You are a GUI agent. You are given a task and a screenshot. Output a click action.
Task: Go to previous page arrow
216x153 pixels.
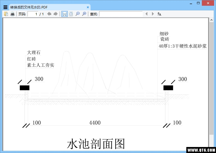coord(49,14)
